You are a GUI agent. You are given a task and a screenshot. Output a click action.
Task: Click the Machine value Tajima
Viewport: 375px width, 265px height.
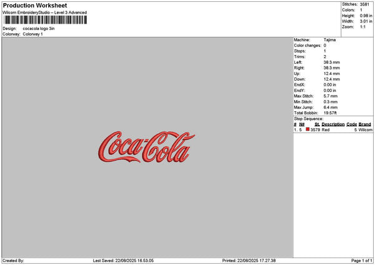pyautogui.click(x=329, y=40)
